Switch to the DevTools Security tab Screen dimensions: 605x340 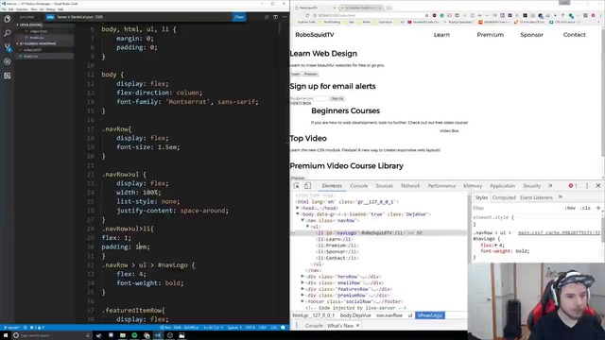point(531,186)
